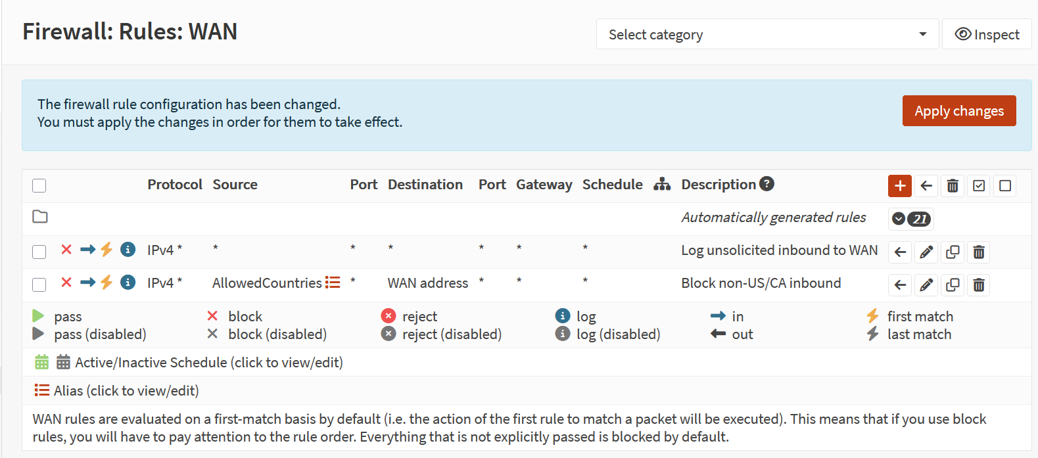The image size is (1038, 458).
Task: Open the 'Select category' dropdown
Action: (x=767, y=34)
